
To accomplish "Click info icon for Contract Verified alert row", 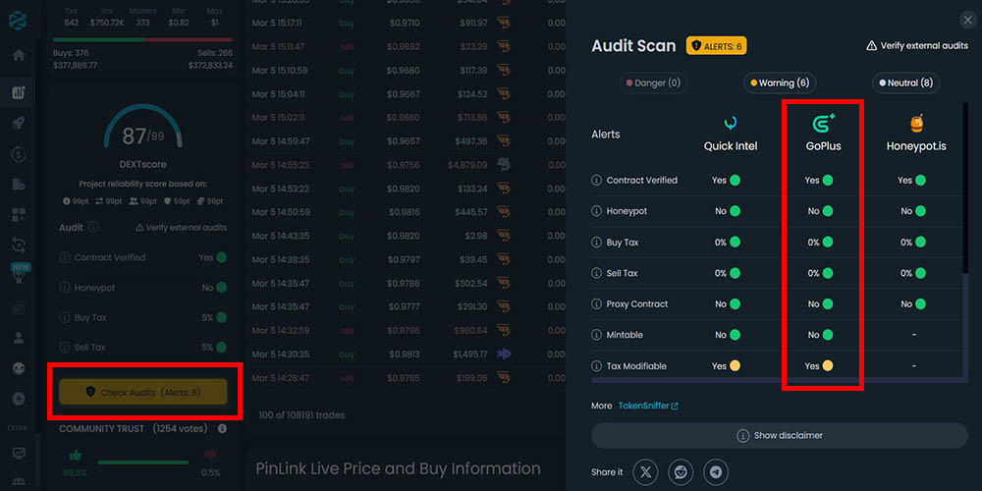I will point(596,181).
